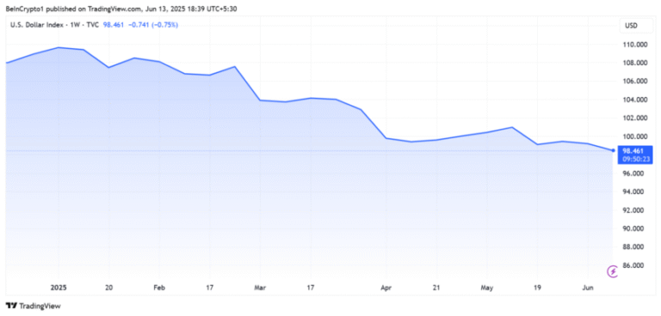
Task: Click the -0.741 (-0.75%) change value
Action: [x=152, y=25]
